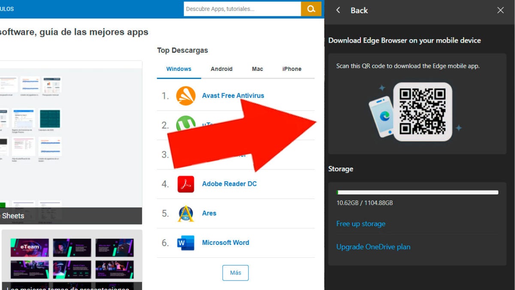
Task: Close the side panel with X
Action: click(500, 10)
